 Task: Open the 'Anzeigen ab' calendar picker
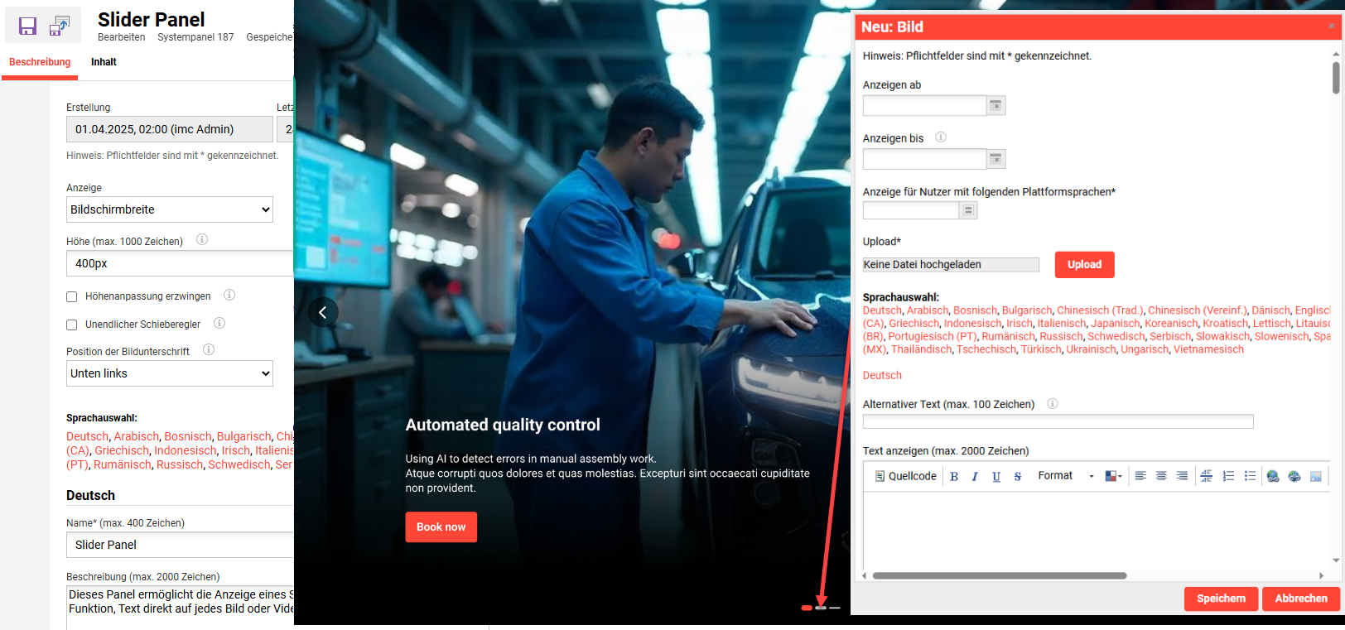point(995,105)
